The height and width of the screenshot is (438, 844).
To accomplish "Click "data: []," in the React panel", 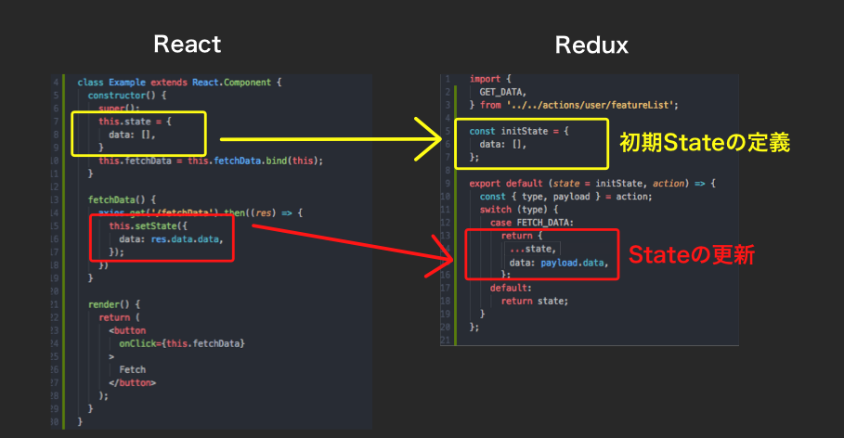I will tap(132, 135).
